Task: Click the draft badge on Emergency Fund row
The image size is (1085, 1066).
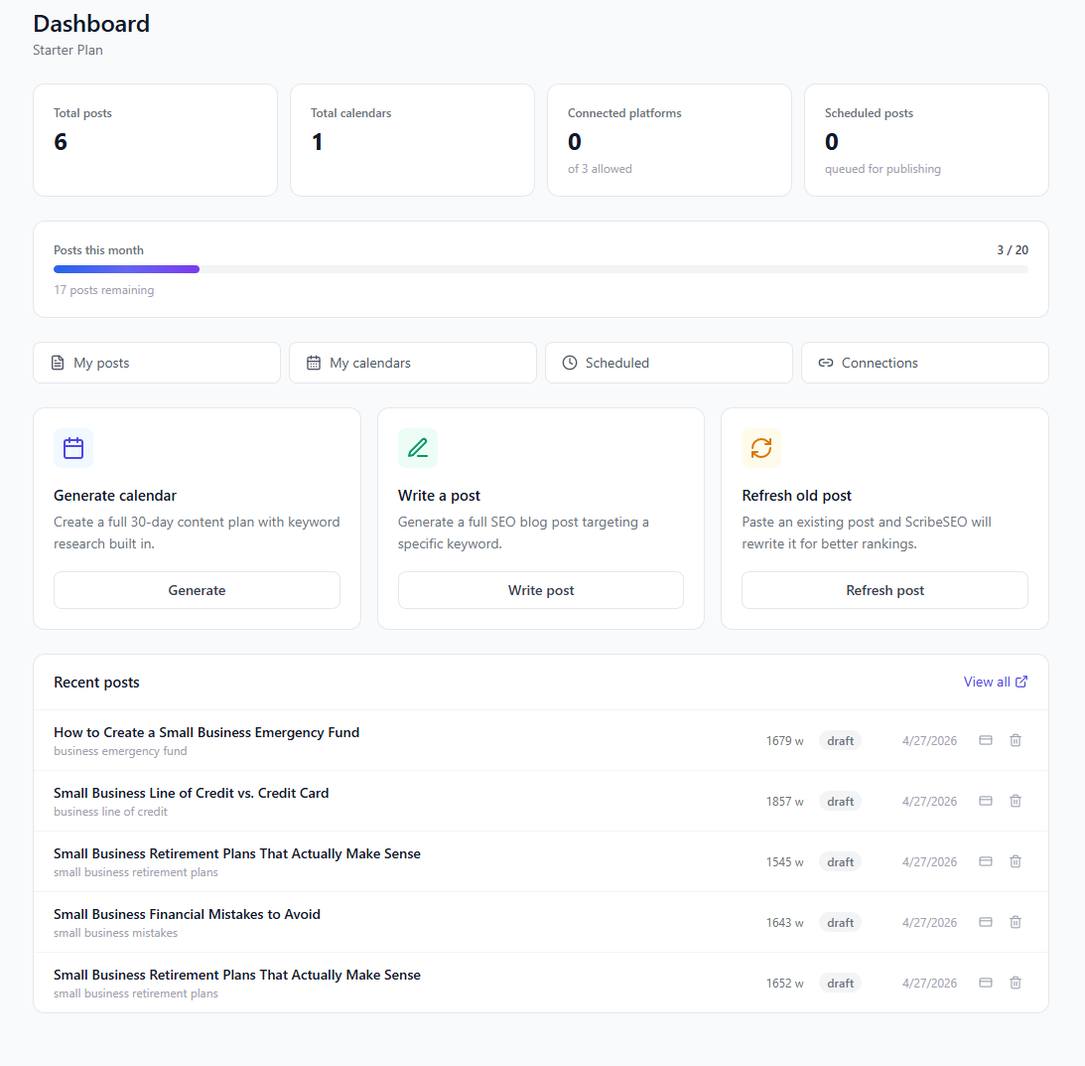Action: tap(840, 740)
